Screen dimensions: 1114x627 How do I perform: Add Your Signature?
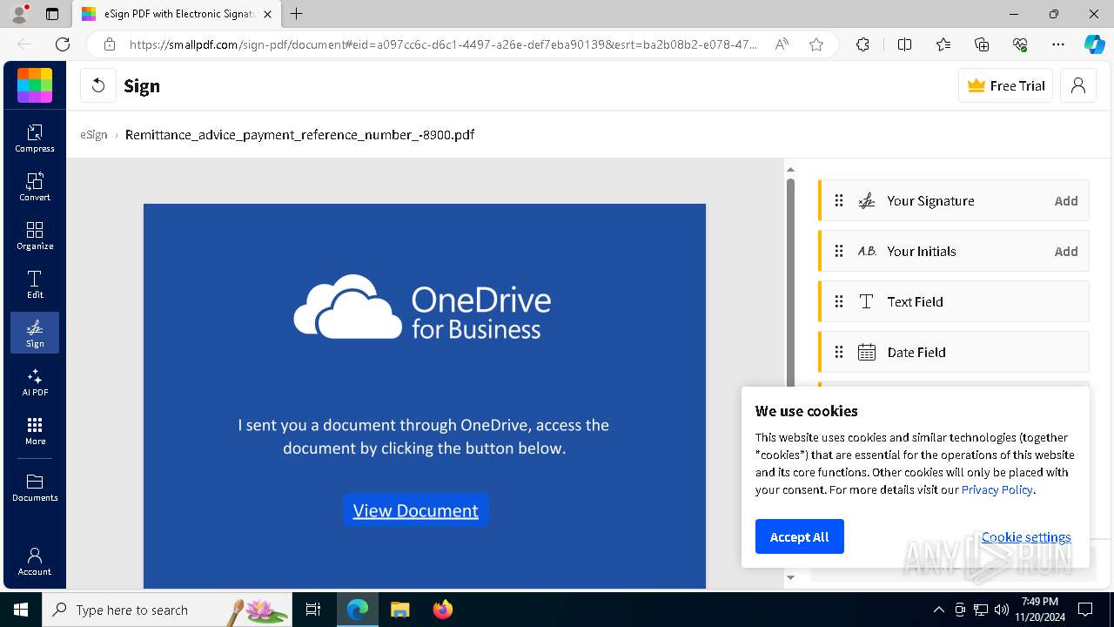point(1066,200)
